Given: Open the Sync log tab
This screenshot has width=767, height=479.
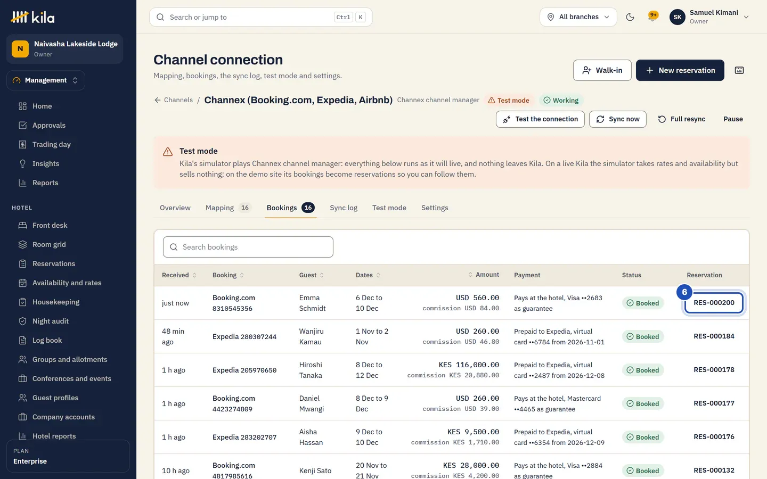Looking at the screenshot, I should pyautogui.click(x=344, y=208).
